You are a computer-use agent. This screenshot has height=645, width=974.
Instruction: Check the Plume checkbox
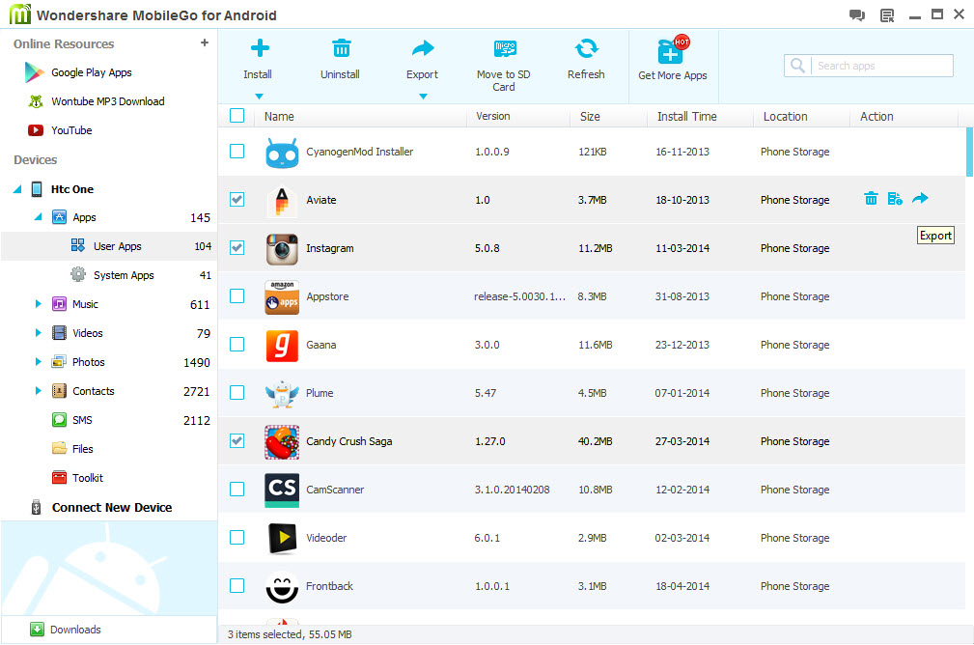[x=237, y=393]
